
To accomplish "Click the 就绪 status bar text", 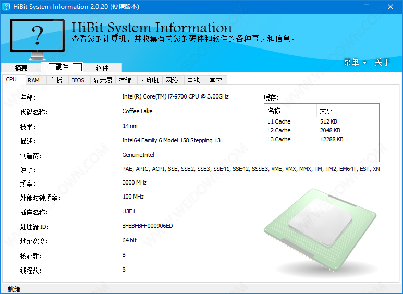I will [x=14, y=289].
